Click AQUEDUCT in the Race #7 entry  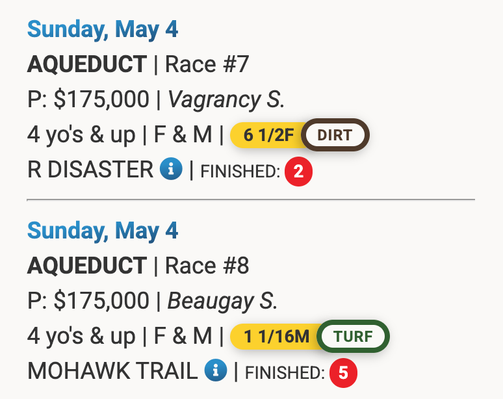pyautogui.click(x=87, y=65)
